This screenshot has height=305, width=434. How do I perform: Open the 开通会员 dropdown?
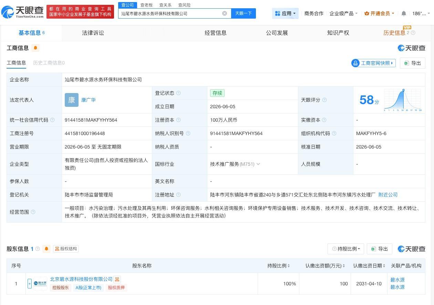click(379, 13)
